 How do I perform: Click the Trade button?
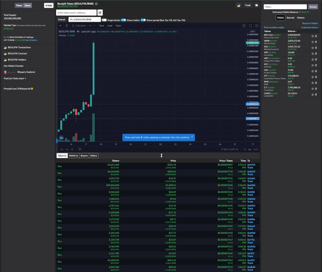(248, 5)
